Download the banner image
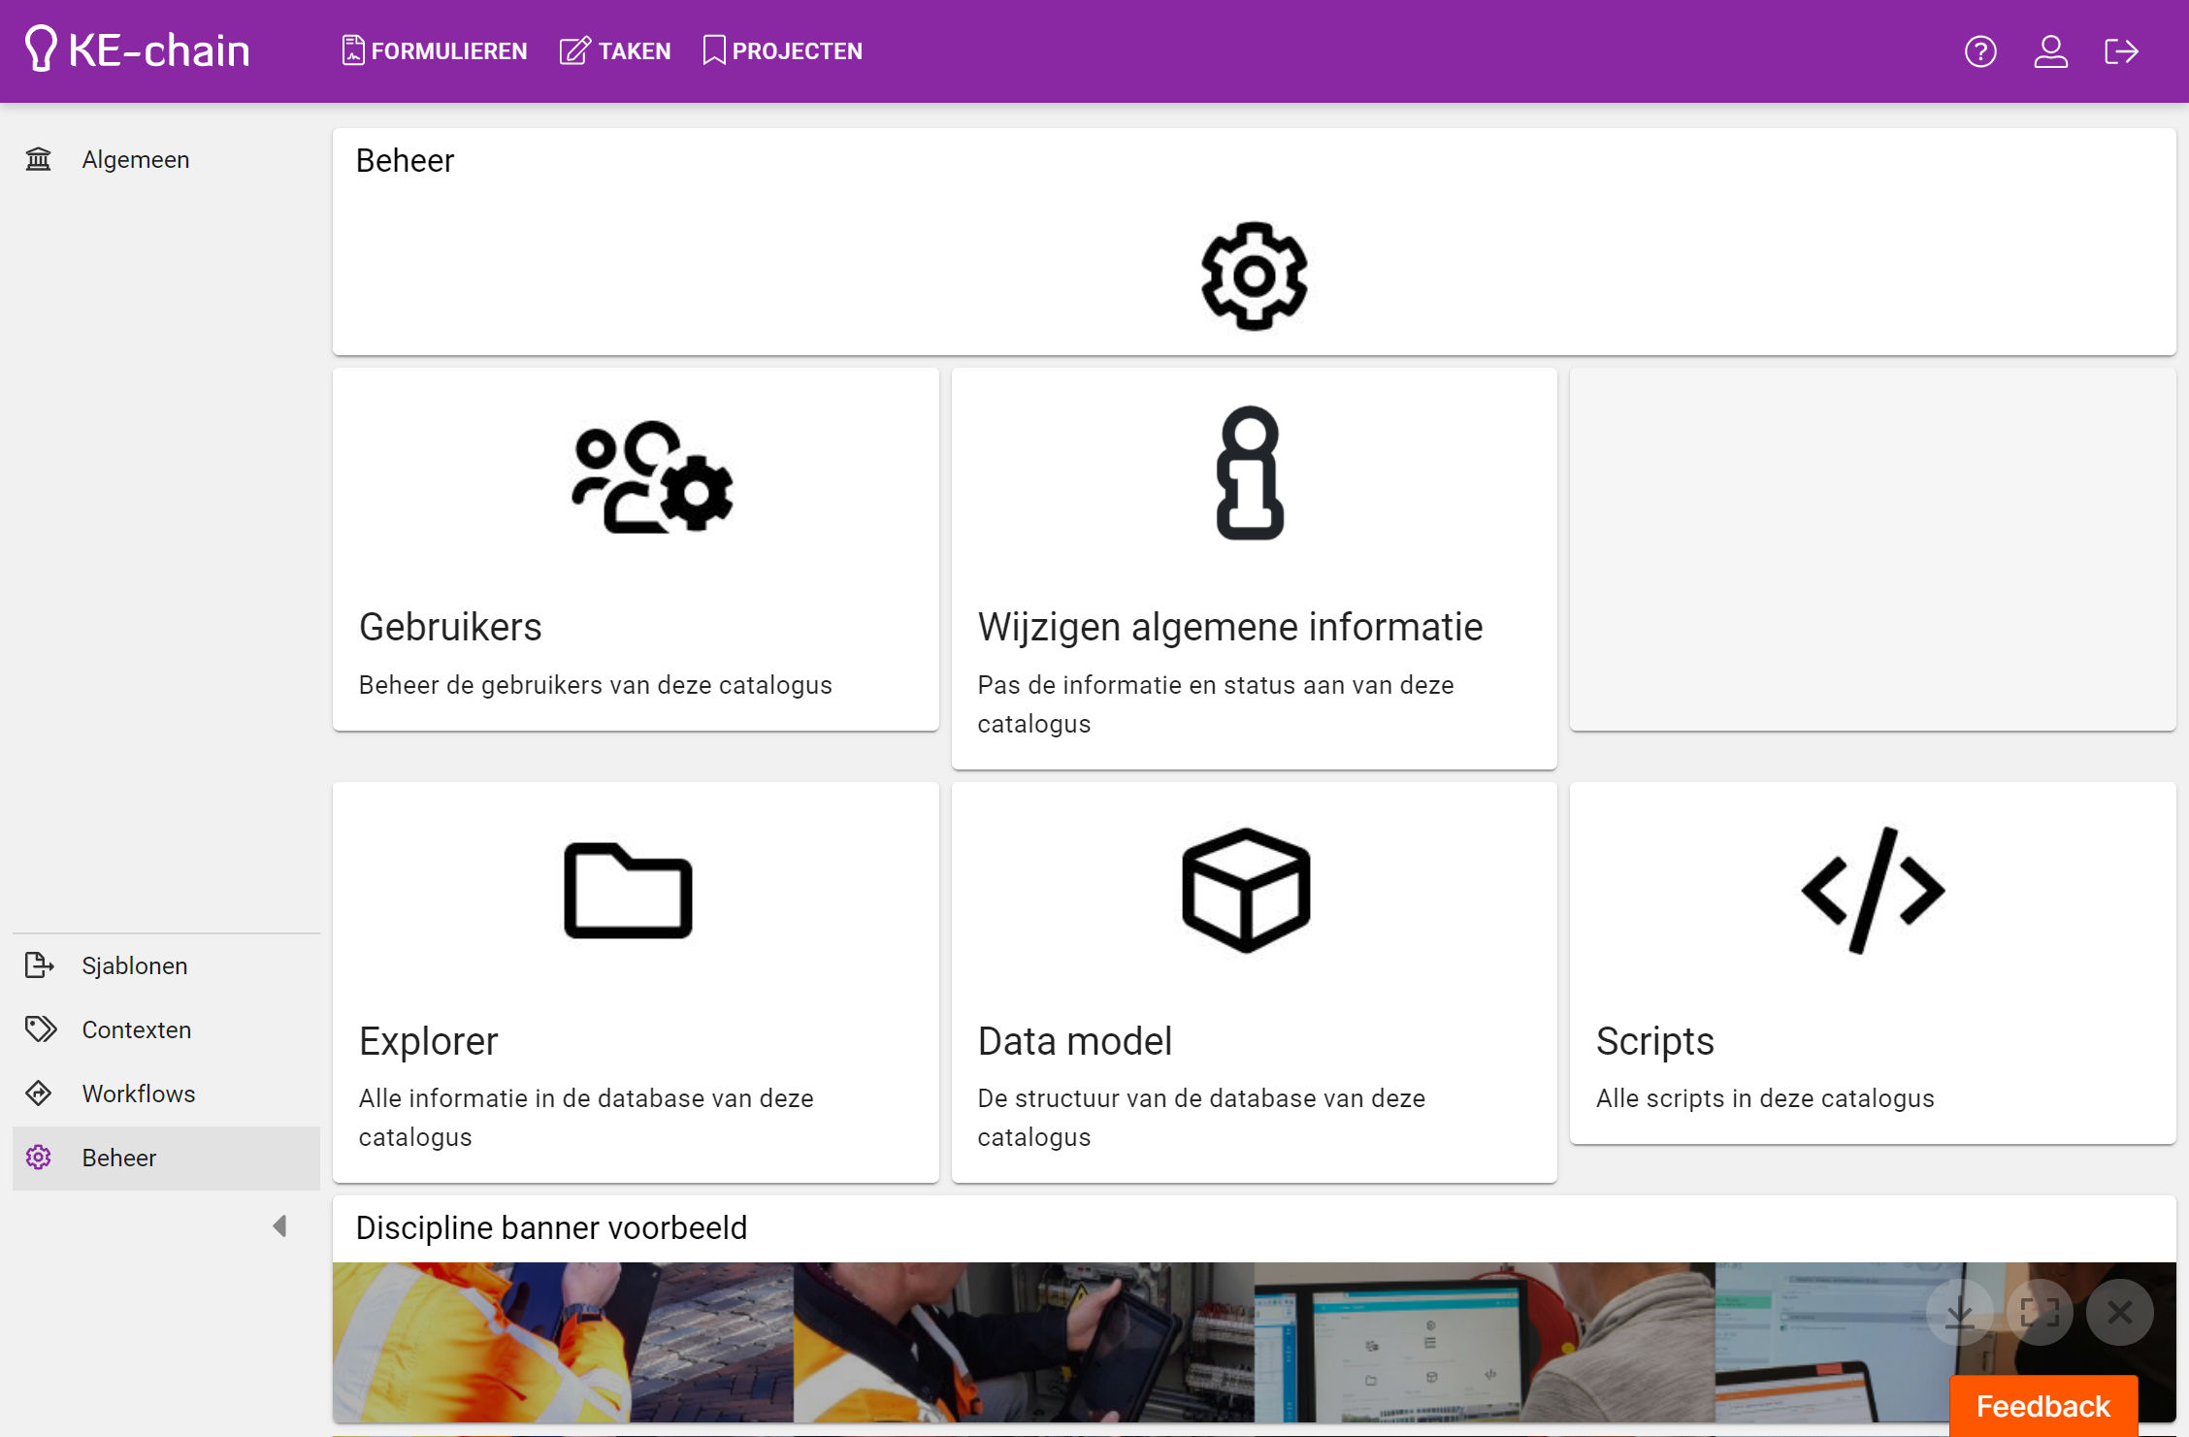The height and width of the screenshot is (1437, 2189). point(1960,1313)
